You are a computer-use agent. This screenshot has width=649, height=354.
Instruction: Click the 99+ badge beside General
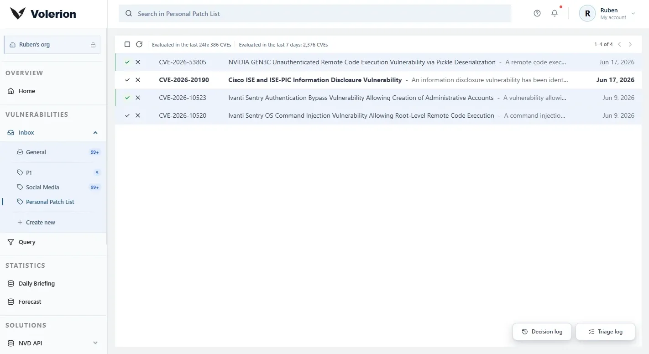pos(94,152)
